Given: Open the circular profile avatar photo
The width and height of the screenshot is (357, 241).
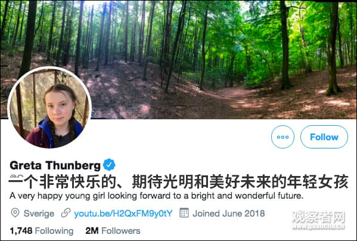Looking at the screenshot, I should 49,108.
